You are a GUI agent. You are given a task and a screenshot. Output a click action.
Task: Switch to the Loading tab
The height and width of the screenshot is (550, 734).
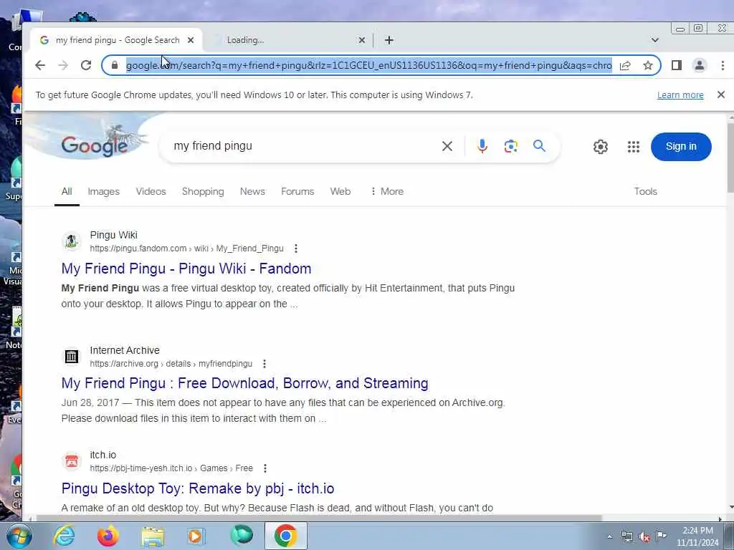pyautogui.click(x=287, y=40)
